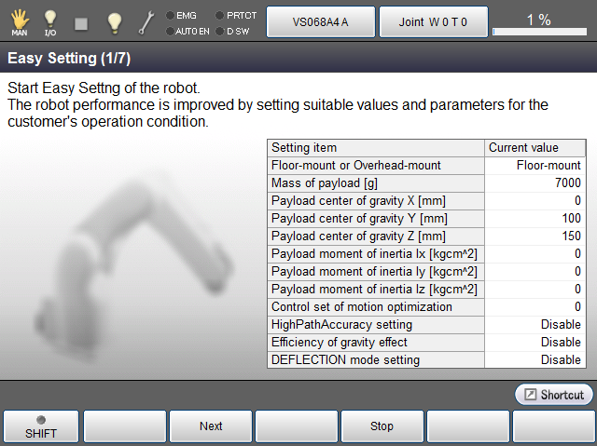Open the Joint W 0 T 0 selector
The image size is (597, 446).
pyautogui.click(x=434, y=21)
